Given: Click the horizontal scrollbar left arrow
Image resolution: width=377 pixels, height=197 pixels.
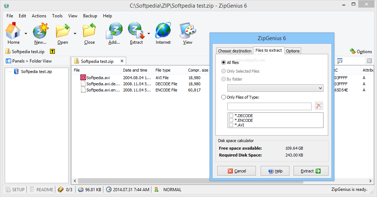Looking at the screenshot, I should coord(75,181).
